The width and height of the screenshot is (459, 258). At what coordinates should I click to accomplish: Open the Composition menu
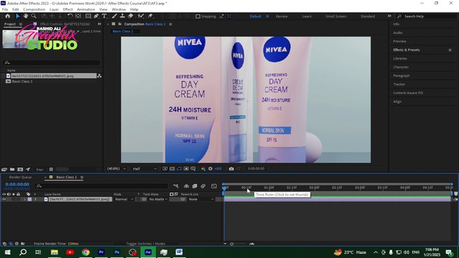tap(34, 9)
